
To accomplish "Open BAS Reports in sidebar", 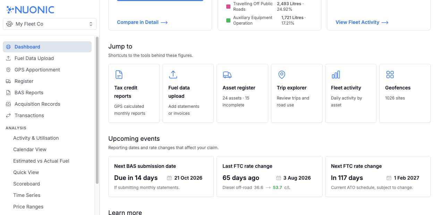I will [47, 93].
